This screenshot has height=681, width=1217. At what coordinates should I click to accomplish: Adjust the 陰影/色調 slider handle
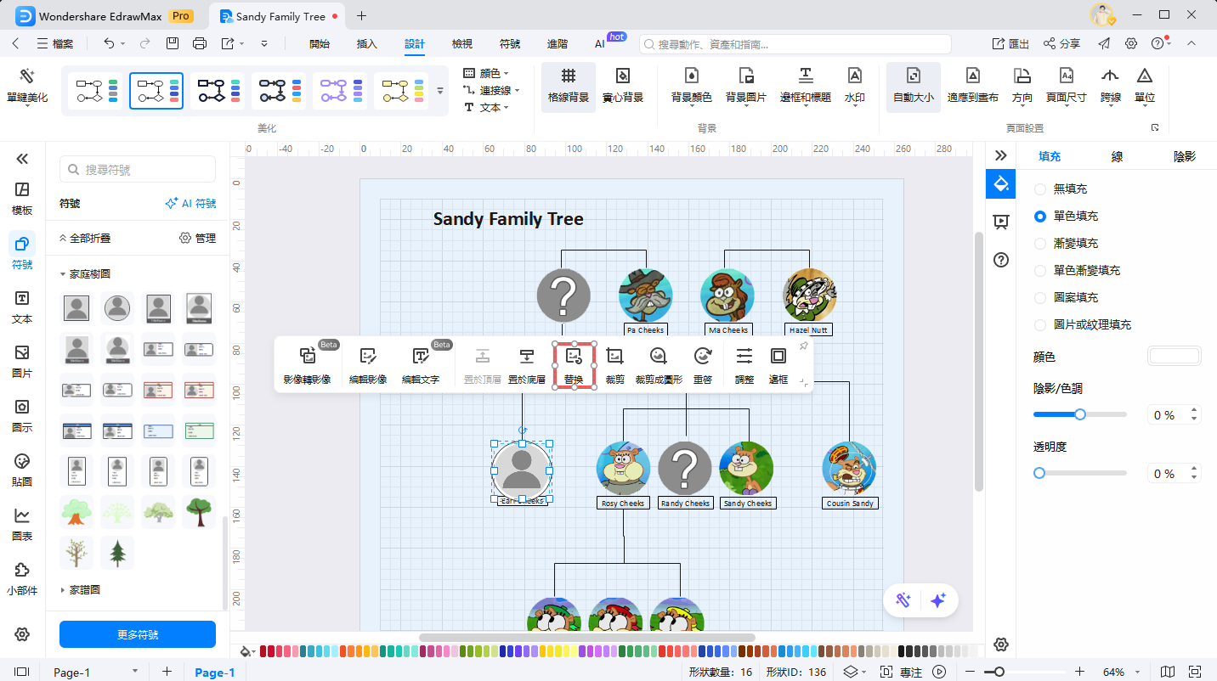(1080, 414)
